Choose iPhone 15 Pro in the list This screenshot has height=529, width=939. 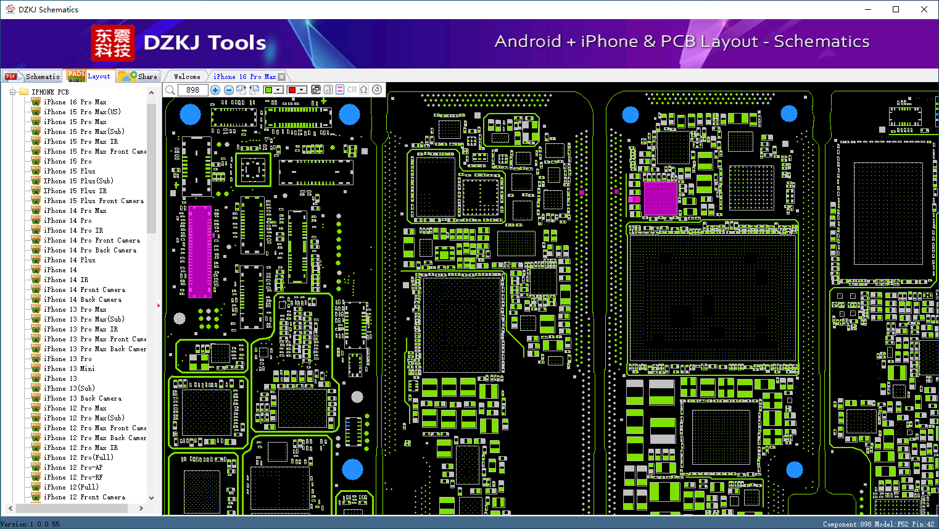pyautogui.click(x=68, y=161)
